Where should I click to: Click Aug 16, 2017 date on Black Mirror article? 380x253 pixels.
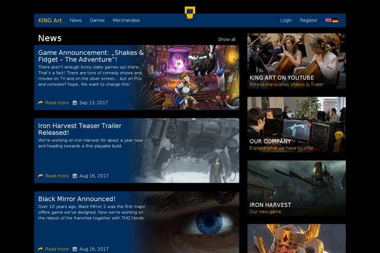pos(94,249)
